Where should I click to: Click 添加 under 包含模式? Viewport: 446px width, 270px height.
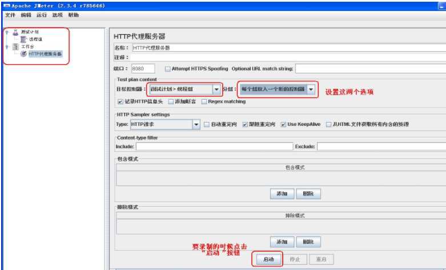pyautogui.click(x=282, y=194)
